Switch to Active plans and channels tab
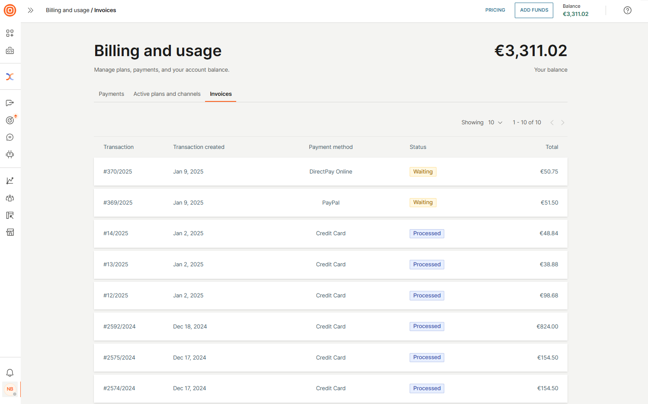Image resolution: width=648 pixels, height=404 pixels. tap(167, 94)
